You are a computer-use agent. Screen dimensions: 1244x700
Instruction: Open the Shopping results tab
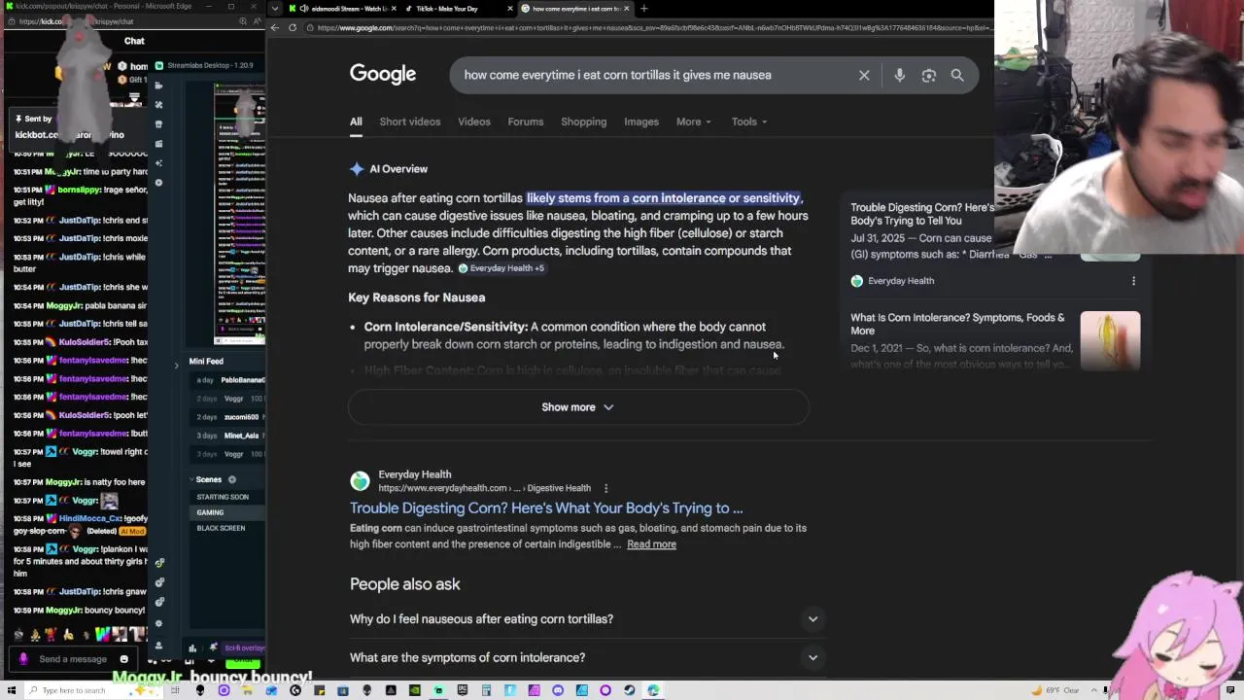(583, 122)
